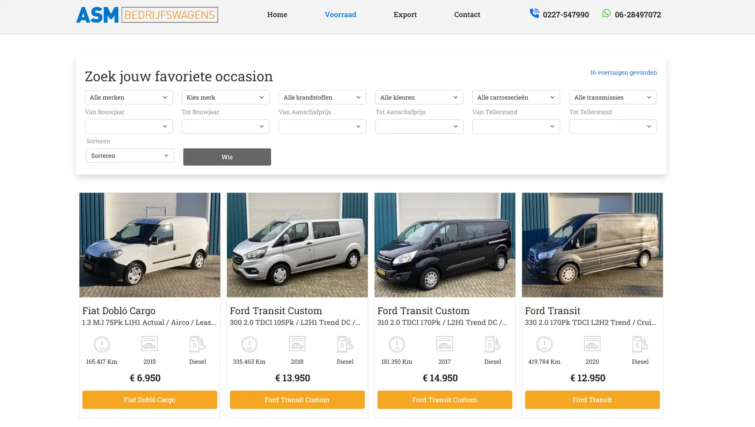This screenshot has width=755, height=427.
Task: Expand the Sorteren dropdown
Action: click(x=130, y=156)
